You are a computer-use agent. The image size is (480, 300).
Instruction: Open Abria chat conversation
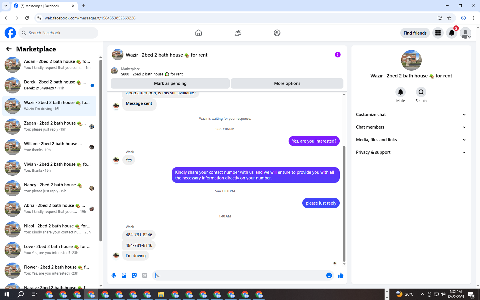49,209
